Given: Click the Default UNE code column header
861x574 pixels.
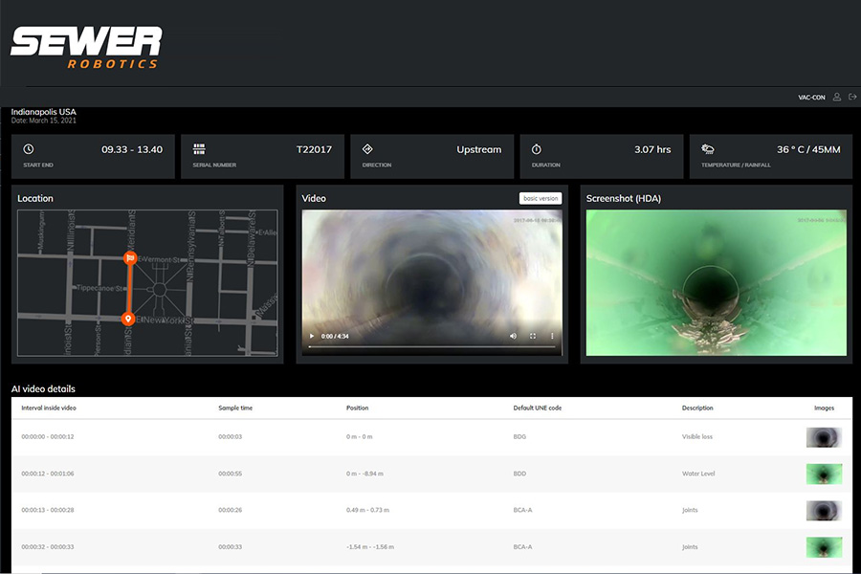Looking at the screenshot, I should 537,408.
